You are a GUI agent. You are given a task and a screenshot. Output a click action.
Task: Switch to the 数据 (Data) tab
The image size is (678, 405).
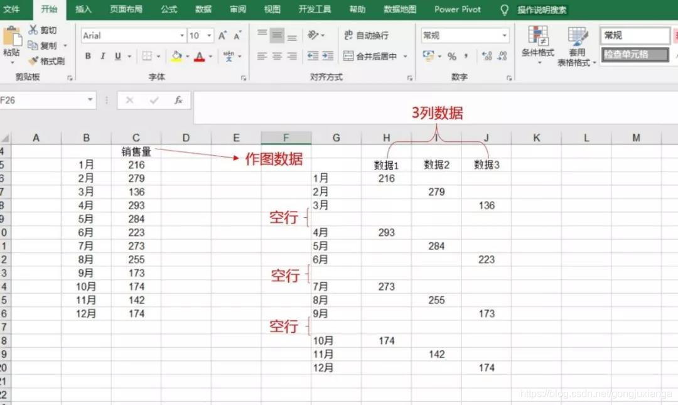(203, 9)
